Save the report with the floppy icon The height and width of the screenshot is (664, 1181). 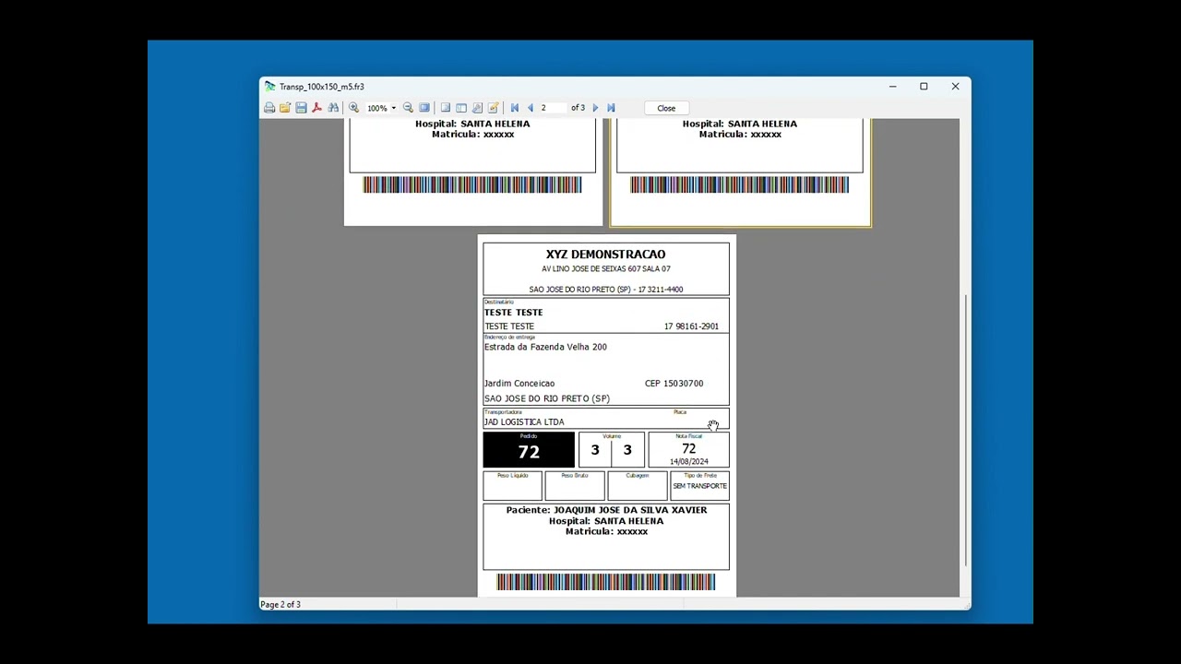(301, 108)
